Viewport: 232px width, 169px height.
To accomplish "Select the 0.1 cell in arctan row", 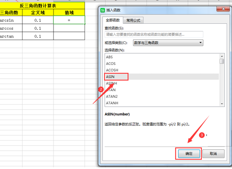I will pyautogui.click(x=38, y=36).
